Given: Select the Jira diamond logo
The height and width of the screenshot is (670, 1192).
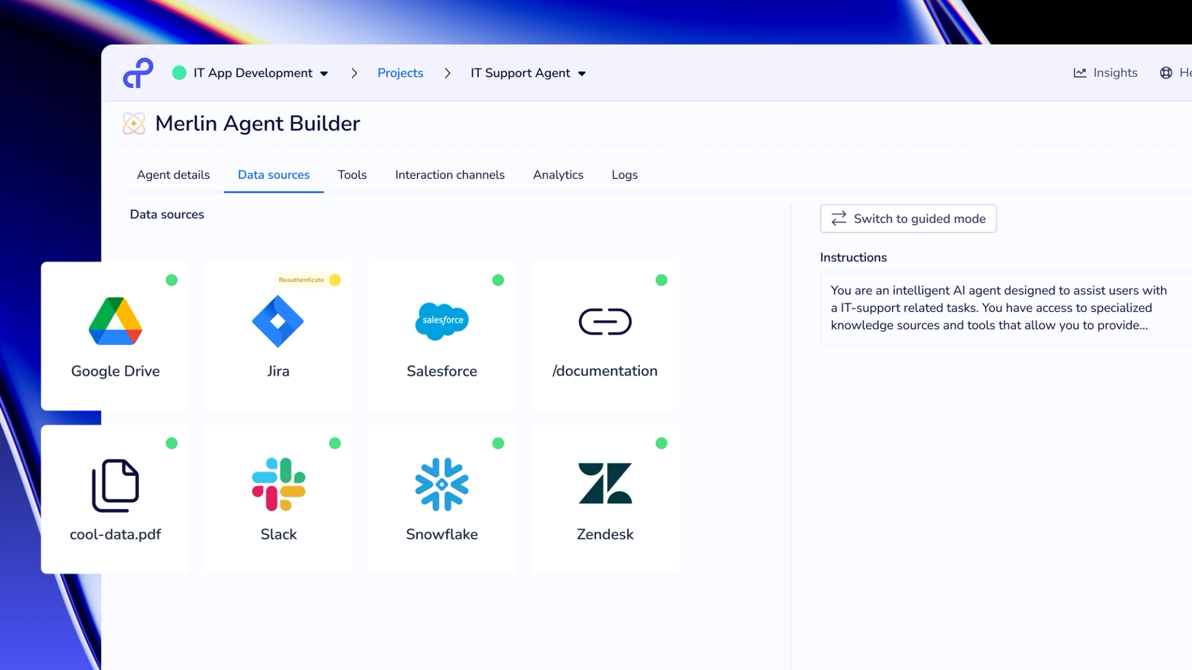Looking at the screenshot, I should 278,321.
